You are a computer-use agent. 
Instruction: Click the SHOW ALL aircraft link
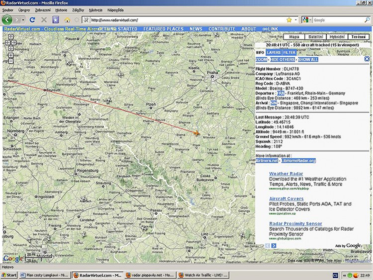(x=308, y=60)
